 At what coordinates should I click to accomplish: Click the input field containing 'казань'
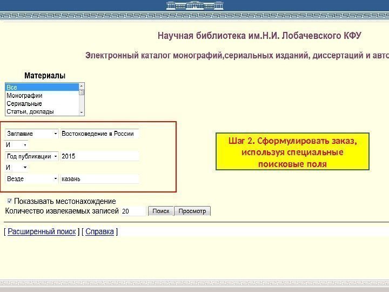(x=100, y=179)
